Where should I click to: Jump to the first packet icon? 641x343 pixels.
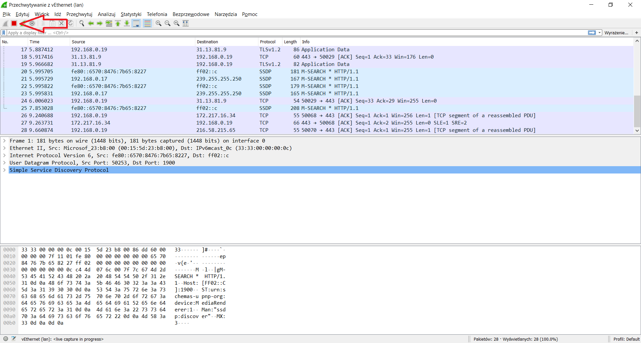click(x=118, y=23)
